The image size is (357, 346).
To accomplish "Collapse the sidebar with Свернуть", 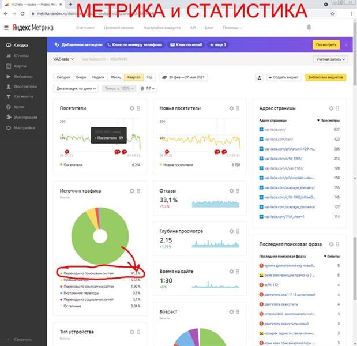I will 20,339.
